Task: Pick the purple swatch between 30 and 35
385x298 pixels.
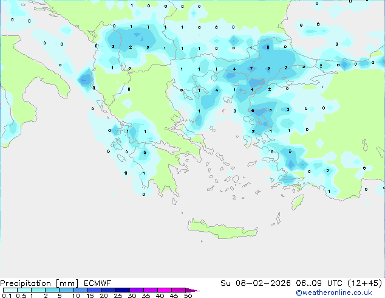Action: point(136,290)
